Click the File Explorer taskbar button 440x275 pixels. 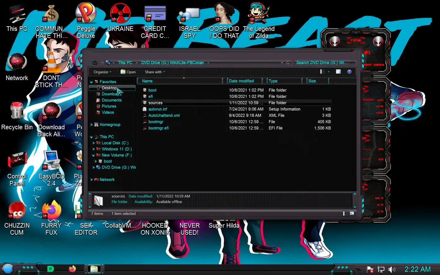(x=94, y=269)
